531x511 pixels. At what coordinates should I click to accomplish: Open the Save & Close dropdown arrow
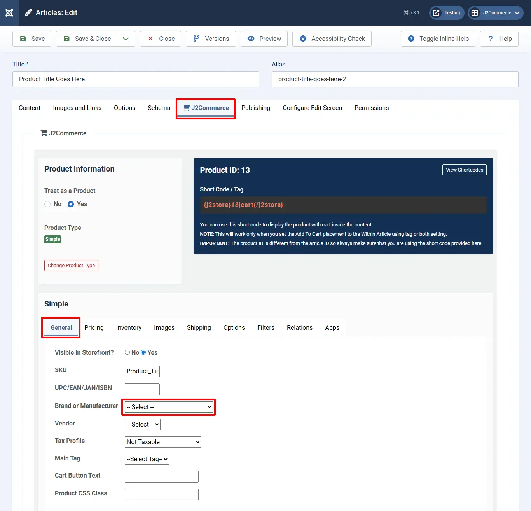click(x=126, y=38)
